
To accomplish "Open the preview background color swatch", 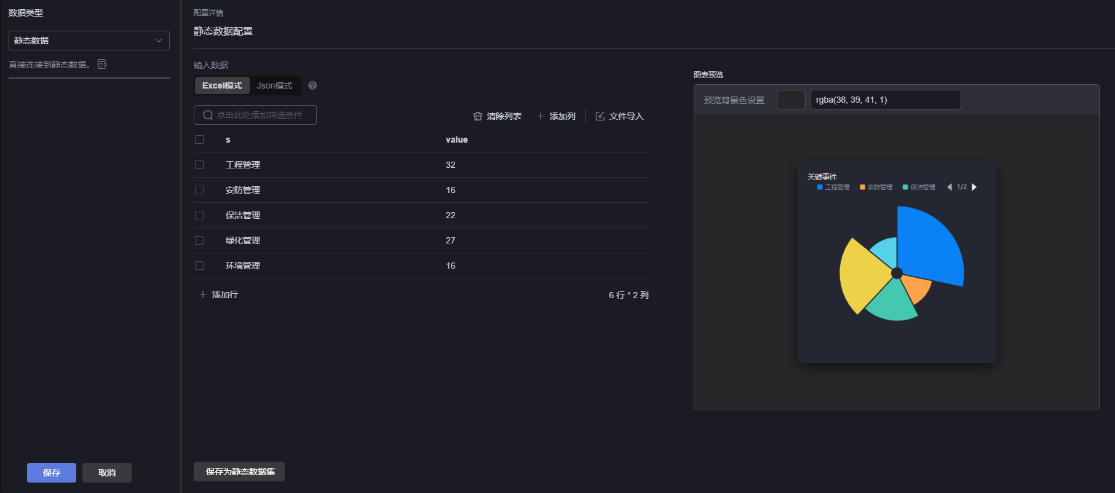I will pyautogui.click(x=791, y=100).
